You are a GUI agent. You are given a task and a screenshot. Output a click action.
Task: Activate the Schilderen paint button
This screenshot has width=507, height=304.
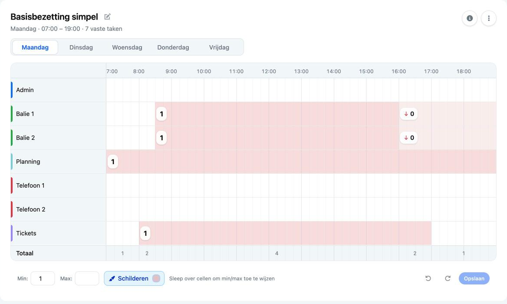click(x=134, y=278)
